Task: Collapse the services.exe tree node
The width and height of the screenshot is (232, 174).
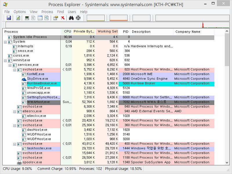Action: pyautogui.click(x=10, y=65)
